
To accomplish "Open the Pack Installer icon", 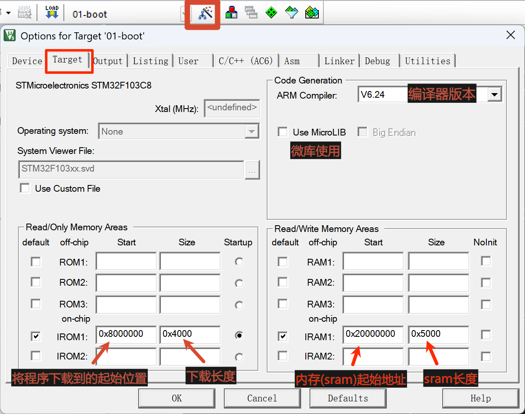I will point(312,13).
